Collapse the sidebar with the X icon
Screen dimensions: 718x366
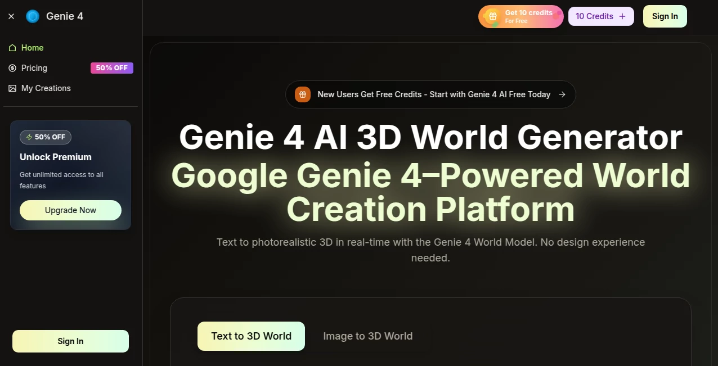(x=11, y=16)
